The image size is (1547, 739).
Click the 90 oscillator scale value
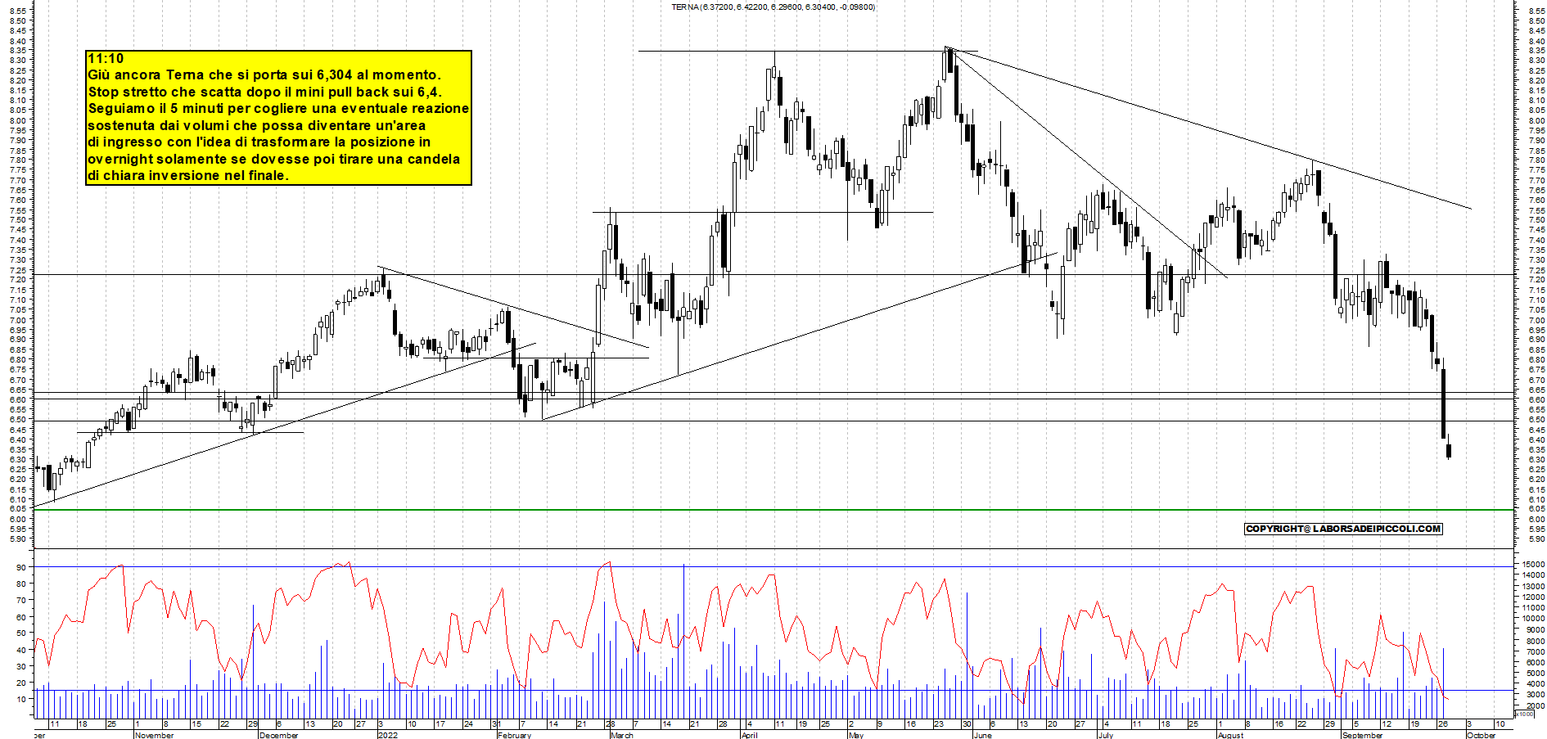click(21, 567)
